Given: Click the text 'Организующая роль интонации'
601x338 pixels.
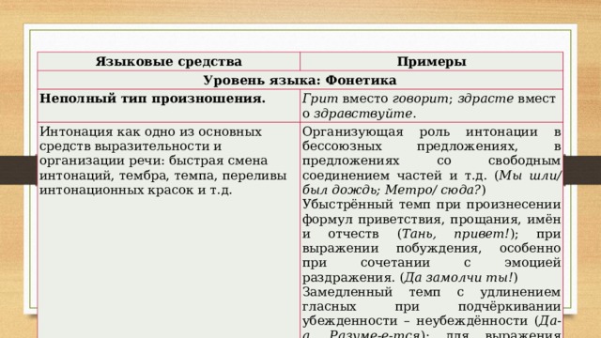Looking at the screenshot, I should (x=420, y=131).
